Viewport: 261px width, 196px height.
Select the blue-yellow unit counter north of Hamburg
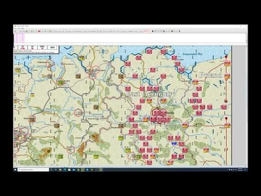(x=82, y=58)
